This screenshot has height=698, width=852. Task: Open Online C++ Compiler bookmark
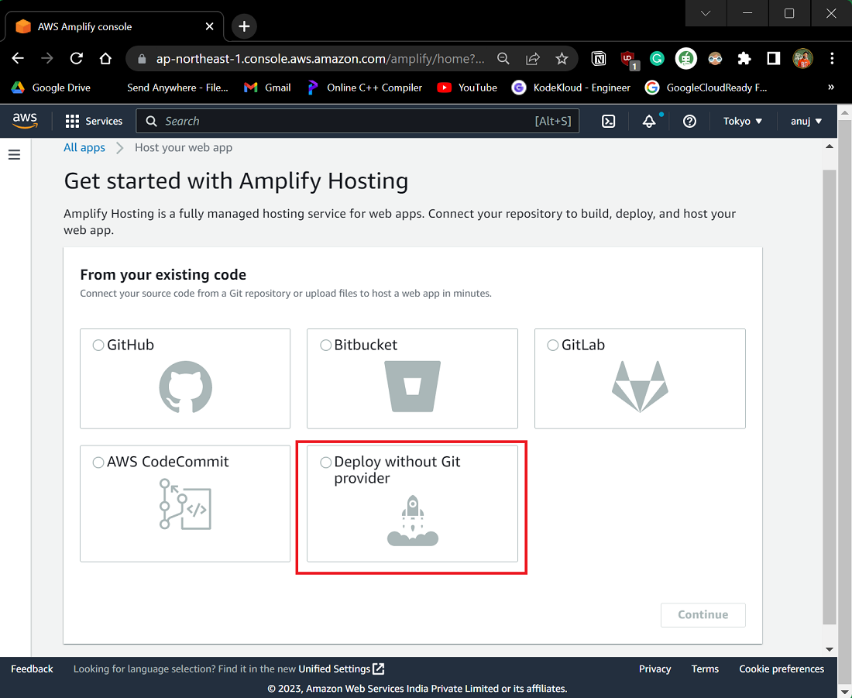pyautogui.click(x=365, y=88)
